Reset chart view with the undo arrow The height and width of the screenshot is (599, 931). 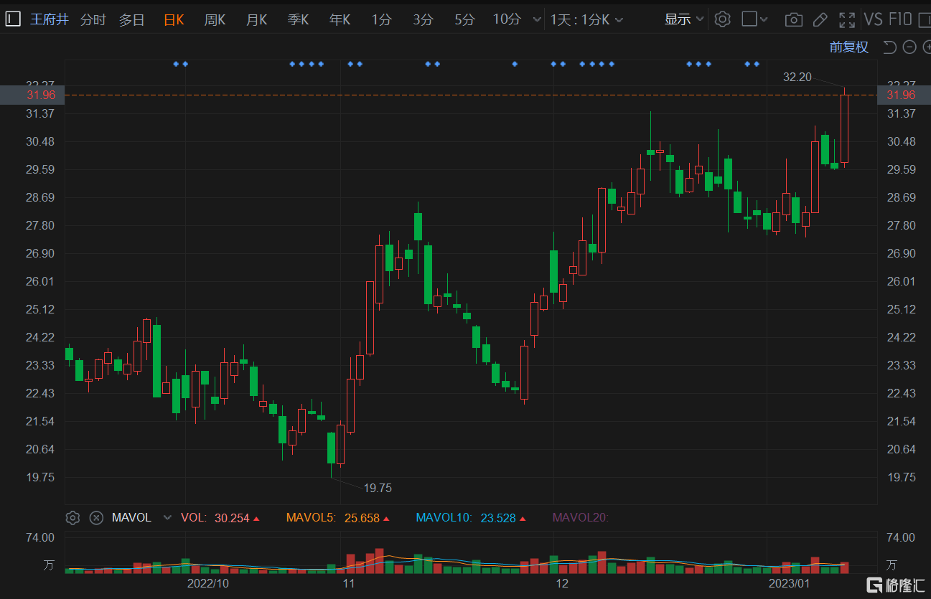point(889,47)
